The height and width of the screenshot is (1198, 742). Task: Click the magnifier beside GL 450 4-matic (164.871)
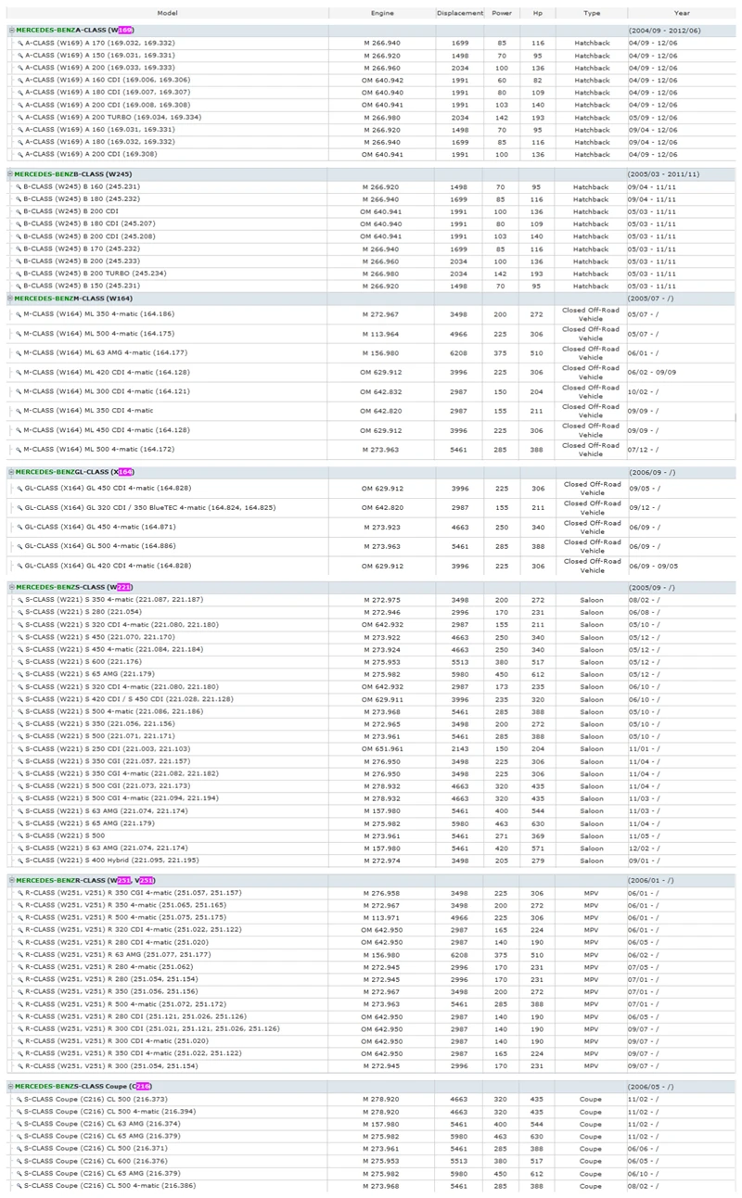click(x=19, y=527)
